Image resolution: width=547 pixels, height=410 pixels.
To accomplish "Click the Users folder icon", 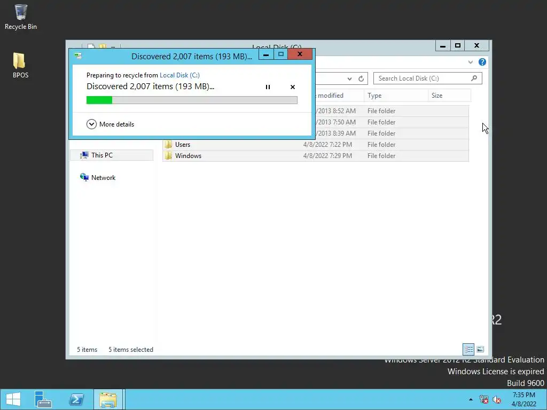I will click(x=168, y=144).
